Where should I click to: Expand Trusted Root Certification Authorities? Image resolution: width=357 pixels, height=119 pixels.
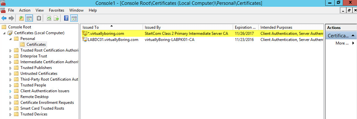pos(10,51)
